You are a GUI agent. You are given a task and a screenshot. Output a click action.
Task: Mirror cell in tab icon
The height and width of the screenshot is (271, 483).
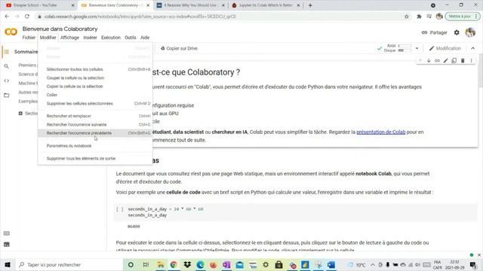coord(454,60)
